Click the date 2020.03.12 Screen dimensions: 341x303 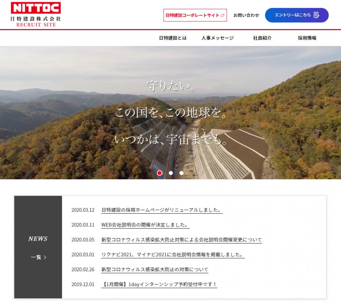[83, 210]
